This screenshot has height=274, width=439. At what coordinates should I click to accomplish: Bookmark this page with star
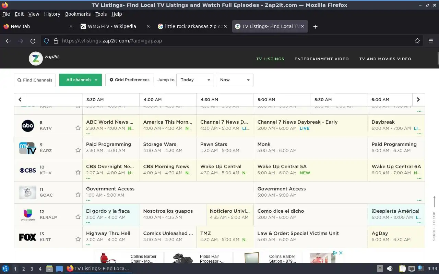click(x=417, y=41)
